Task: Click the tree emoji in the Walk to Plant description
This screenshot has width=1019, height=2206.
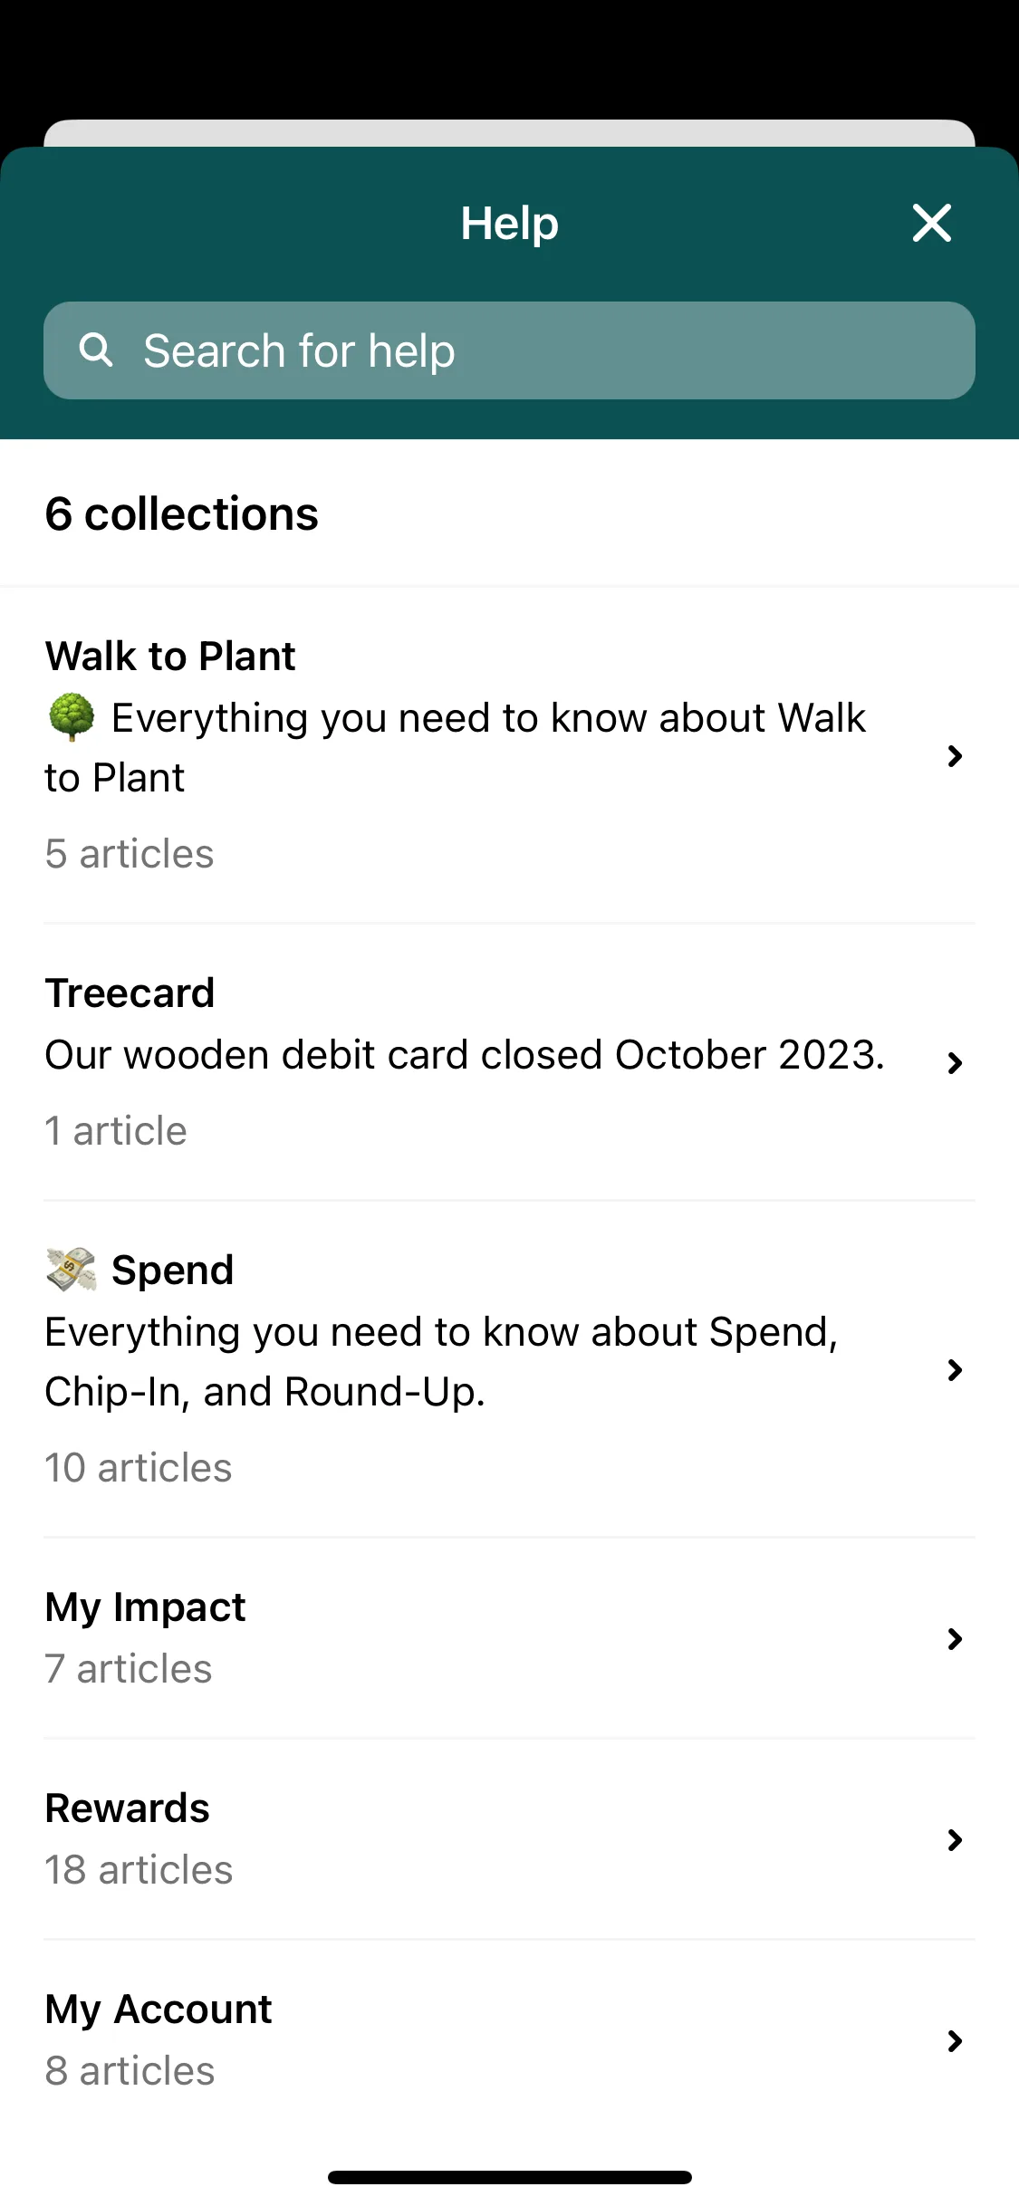Action: pos(71,717)
